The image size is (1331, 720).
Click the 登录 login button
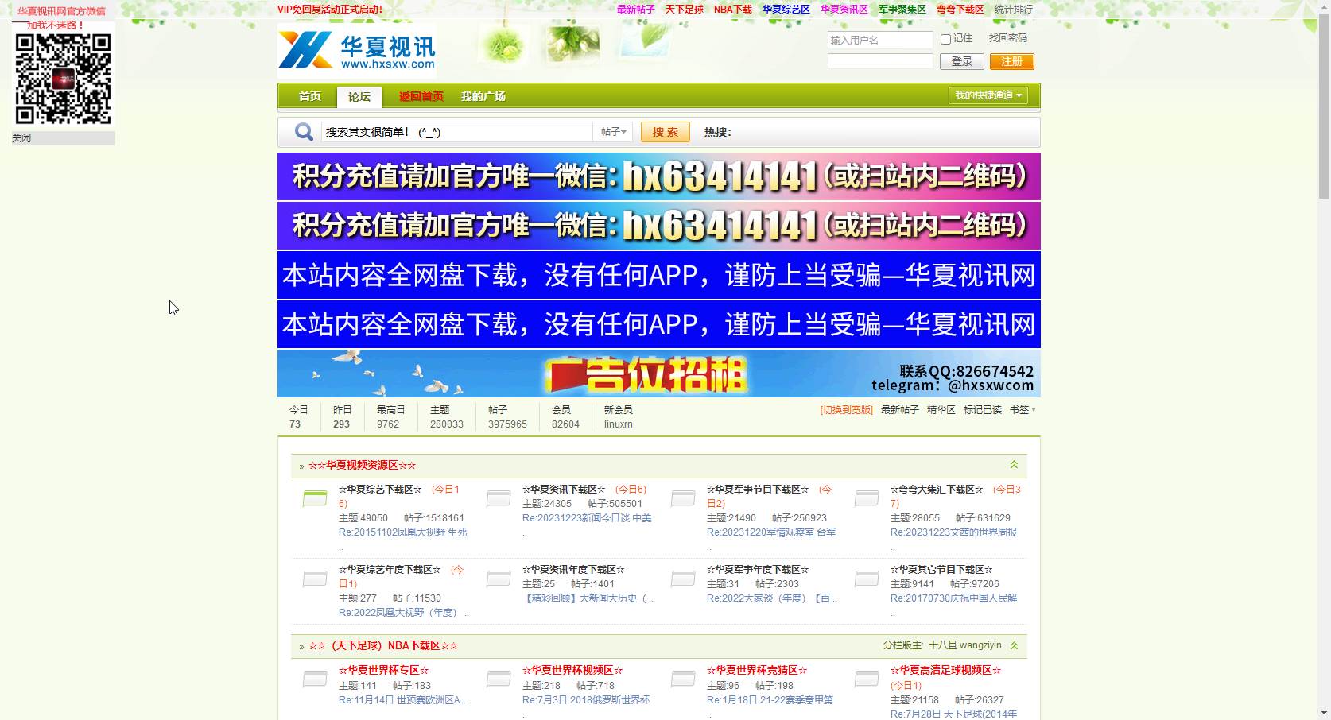[962, 61]
